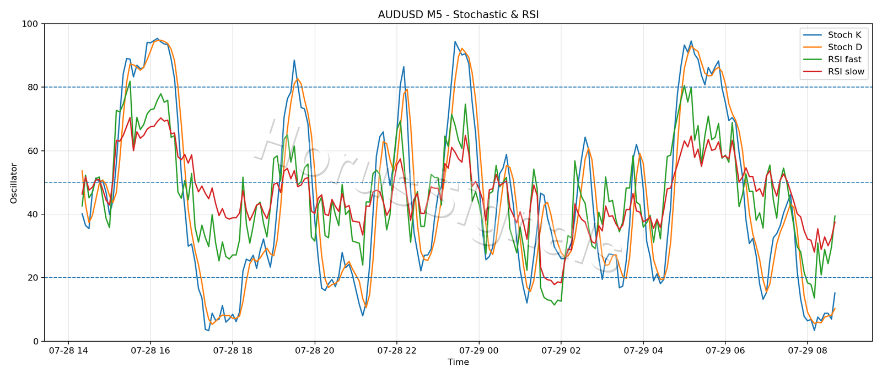Click the x-axis tick label 07-28 20

[314, 350]
